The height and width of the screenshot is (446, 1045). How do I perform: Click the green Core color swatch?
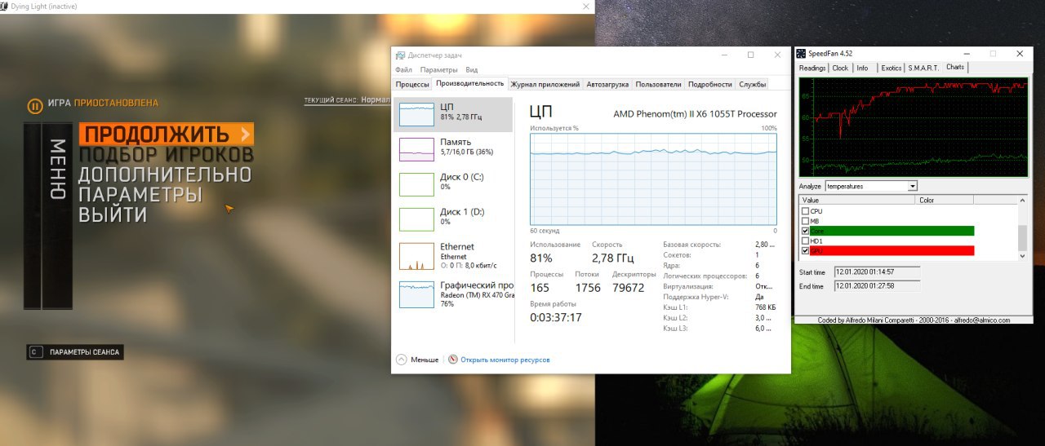[x=892, y=231]
